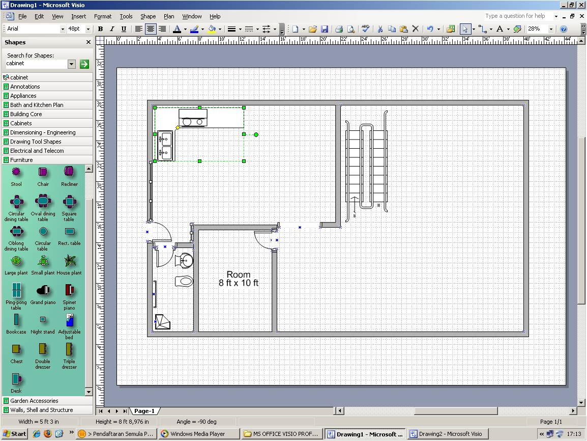Click the Page-1 tab
587x441 pixels.
click(x=144, y=411)
